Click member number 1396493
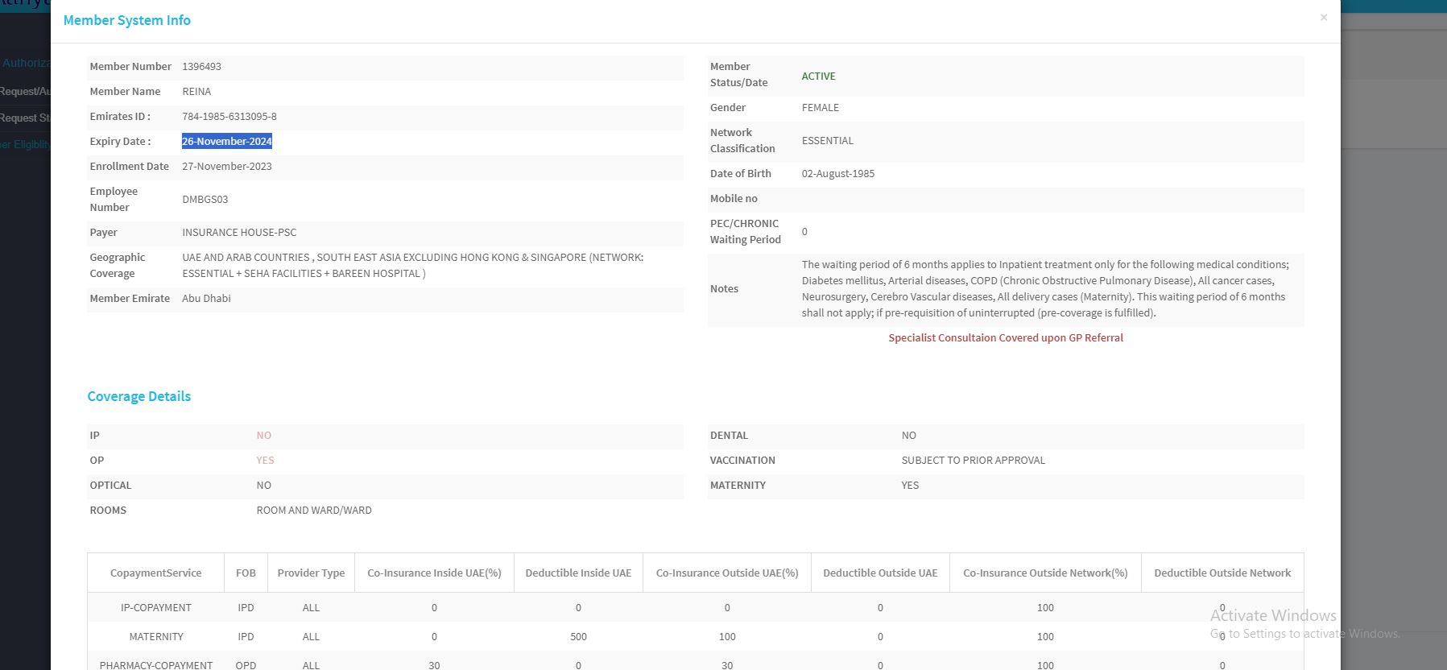This screenshot has height=670, width=1447. pos(201,67)
